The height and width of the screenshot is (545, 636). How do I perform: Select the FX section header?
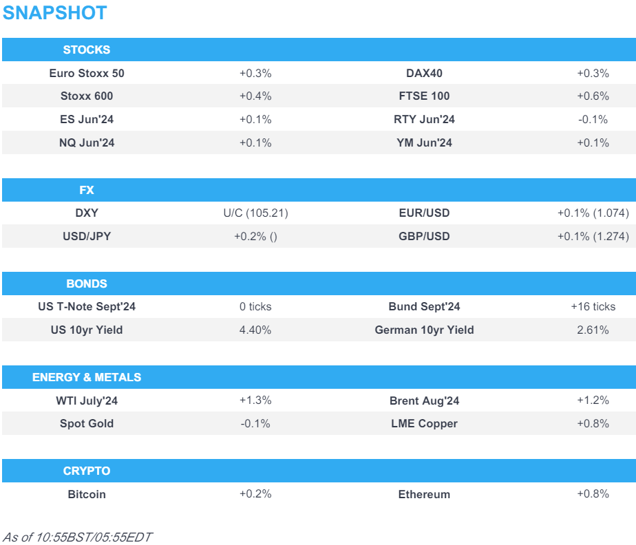point(87,190)
